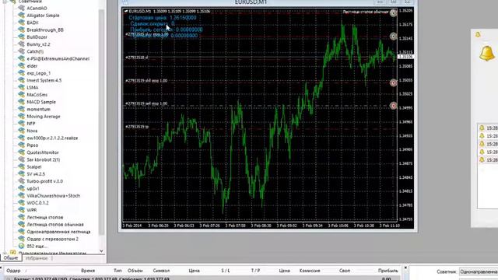Click the #27933518 sl order line label
The width and height of the screenshot is (498, 280).
(x=137, y=58)
